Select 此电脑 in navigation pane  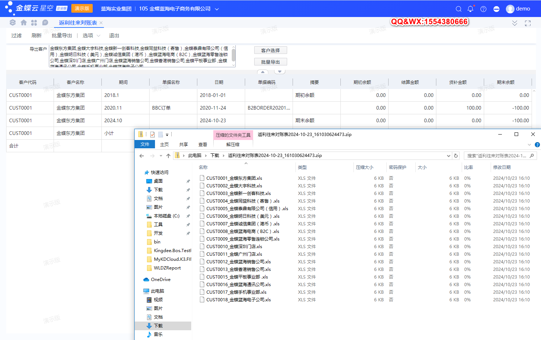click(158, 291)
